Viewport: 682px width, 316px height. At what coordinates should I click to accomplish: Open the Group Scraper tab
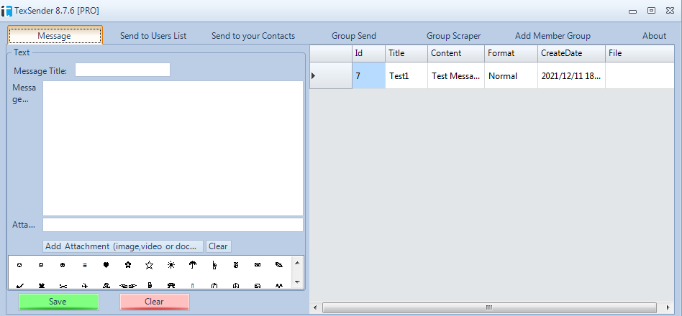click(454, 36)
